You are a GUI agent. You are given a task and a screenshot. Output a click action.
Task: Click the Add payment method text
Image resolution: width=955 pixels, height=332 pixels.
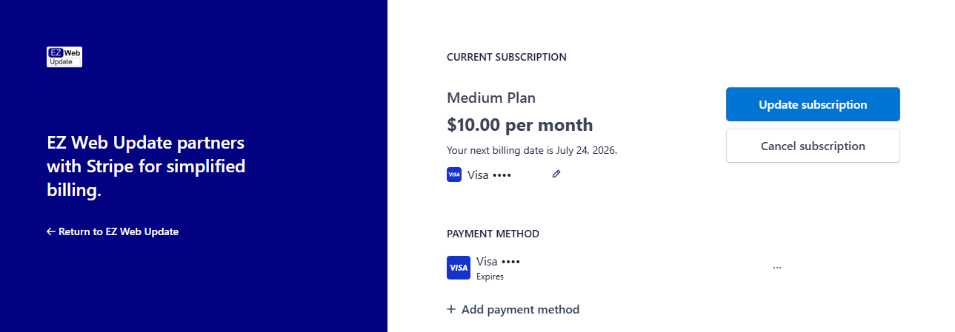click(x=520, y=309)
